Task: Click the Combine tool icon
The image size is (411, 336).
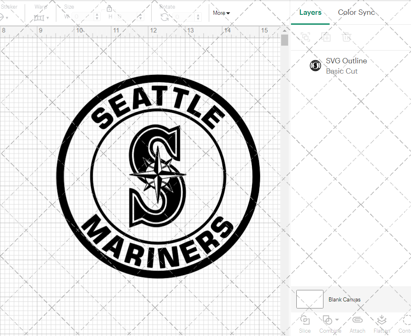Action: point(327,320)
